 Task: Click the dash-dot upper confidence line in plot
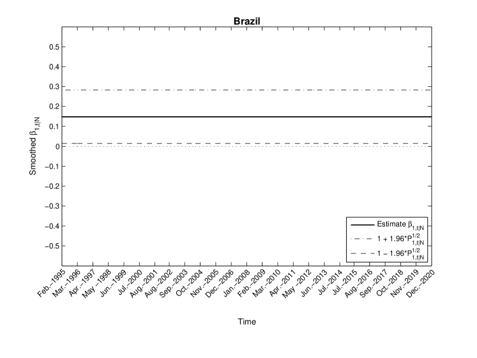tap(246, 90)
